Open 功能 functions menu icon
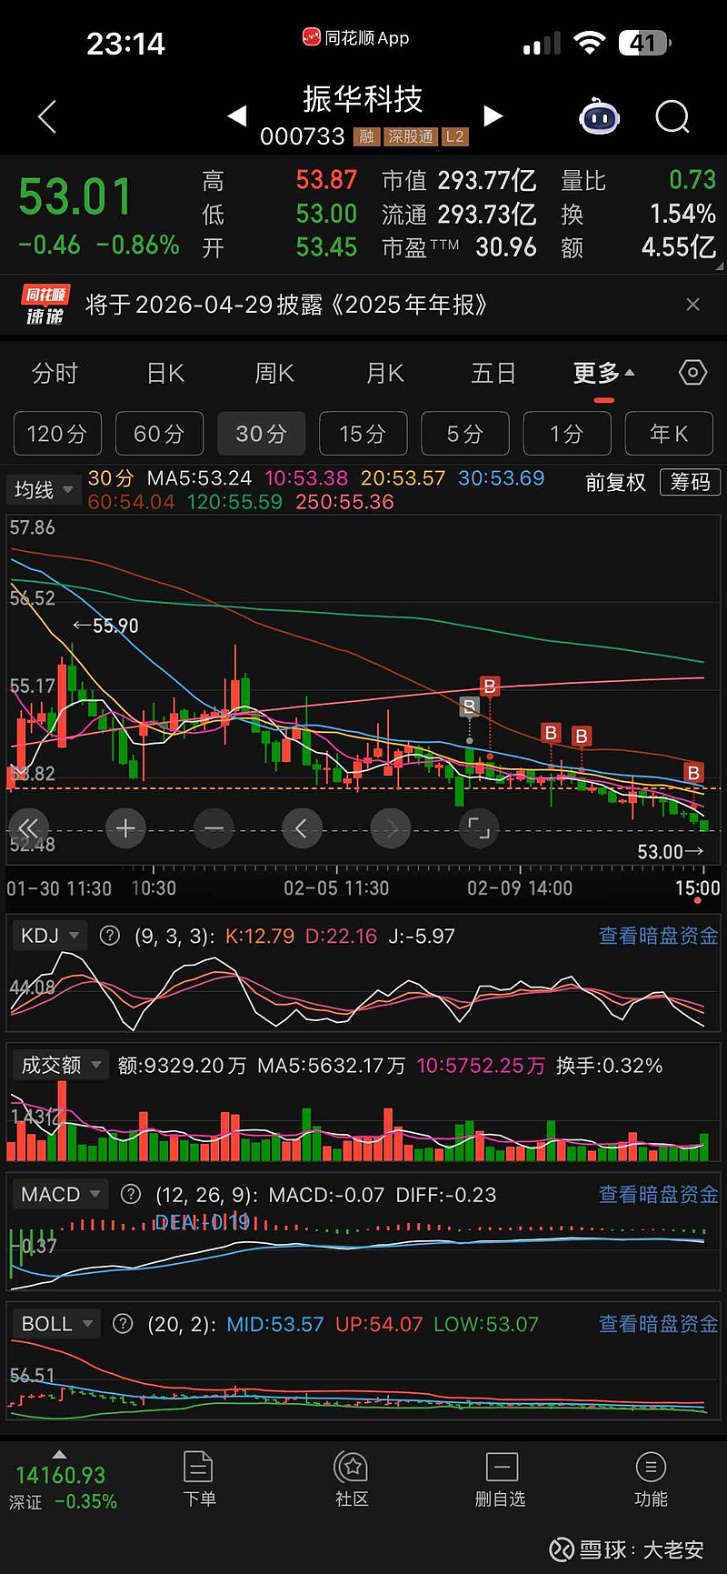The image size is (727, 1574). (x=651, y=1479)
